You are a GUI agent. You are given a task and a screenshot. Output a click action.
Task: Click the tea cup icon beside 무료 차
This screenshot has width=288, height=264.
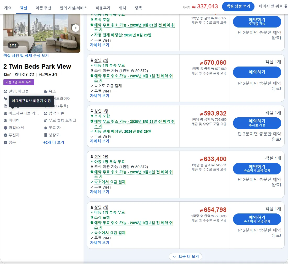(x=46, y=128)
